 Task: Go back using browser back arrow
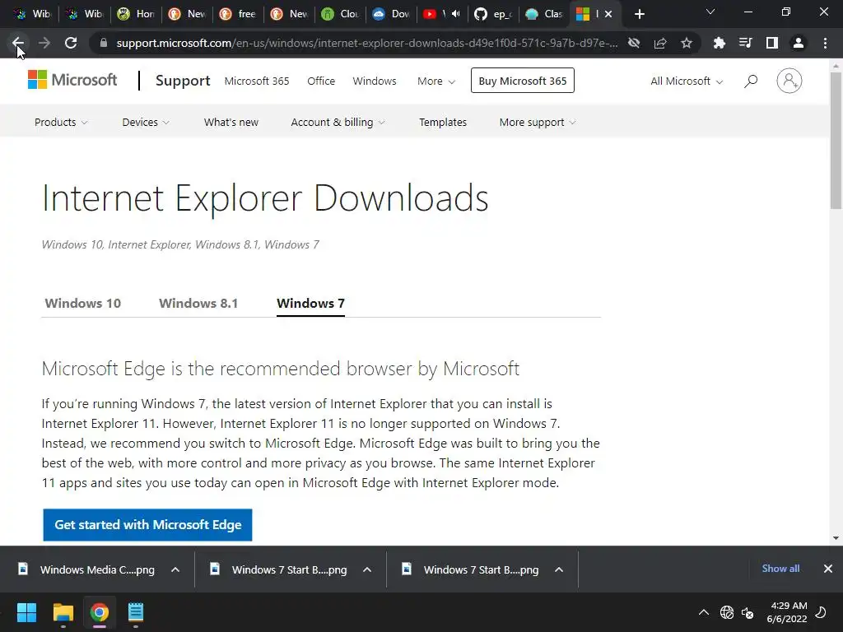point(18,43)
